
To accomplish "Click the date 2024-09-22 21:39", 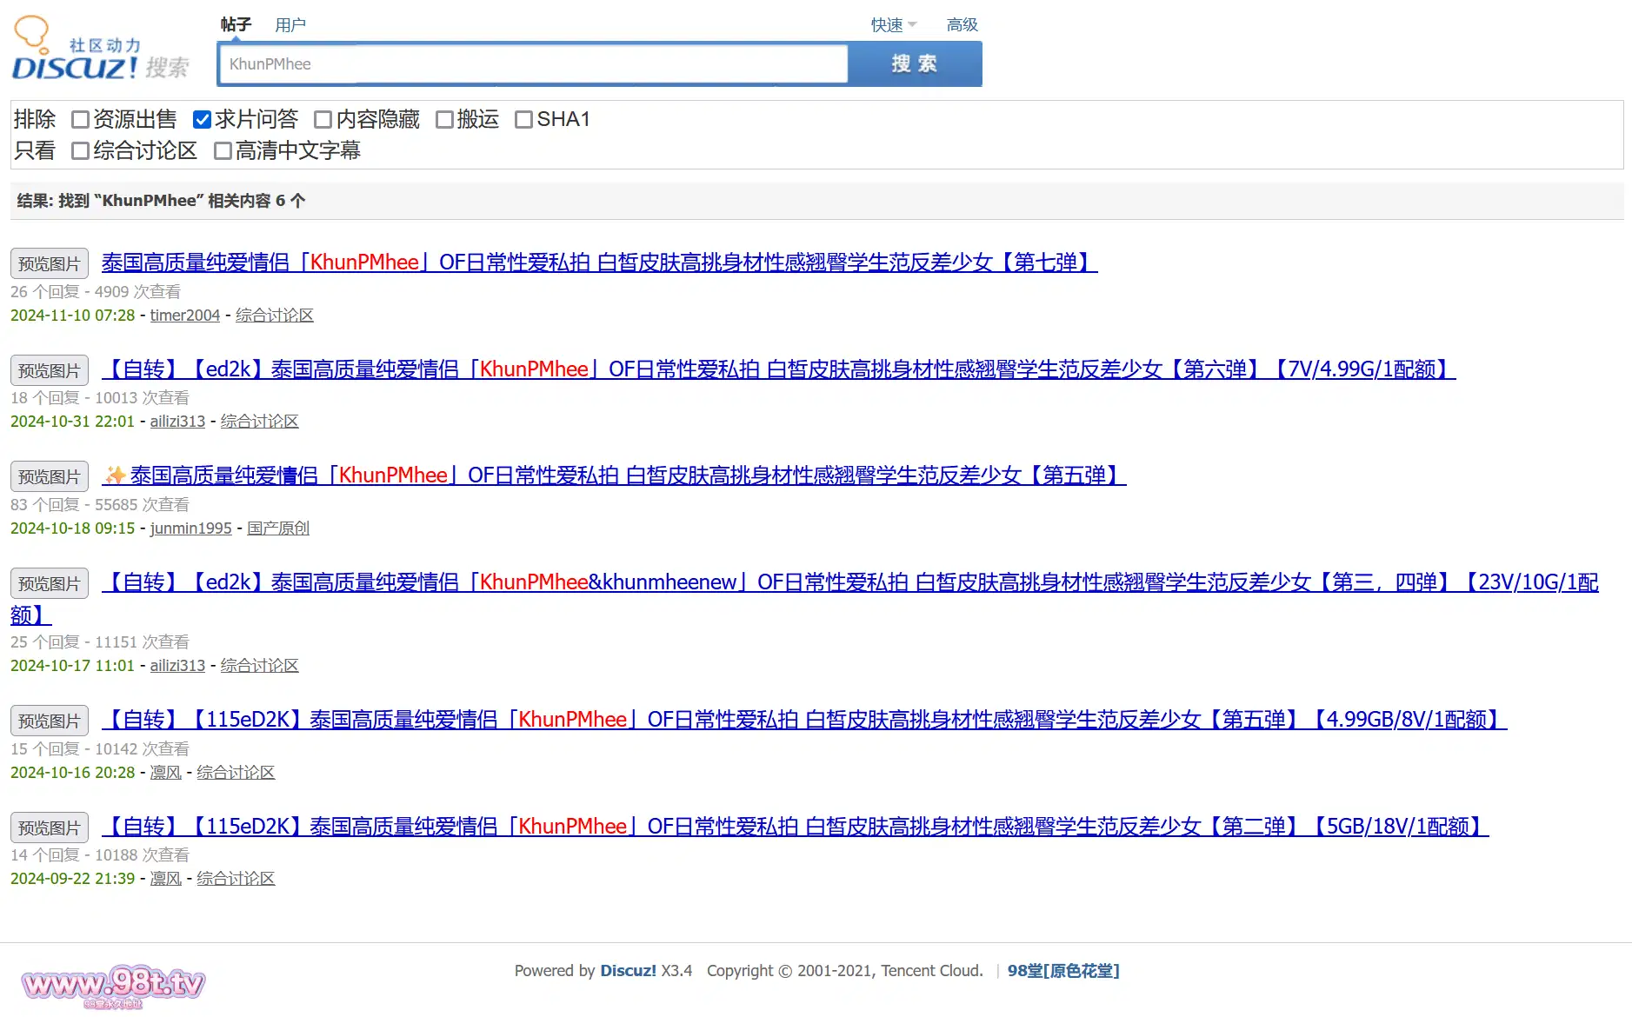I will [73, 878].
